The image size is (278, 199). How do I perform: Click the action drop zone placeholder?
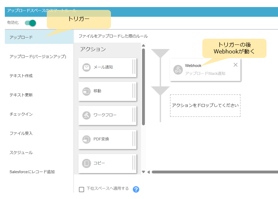click(205, 105)
